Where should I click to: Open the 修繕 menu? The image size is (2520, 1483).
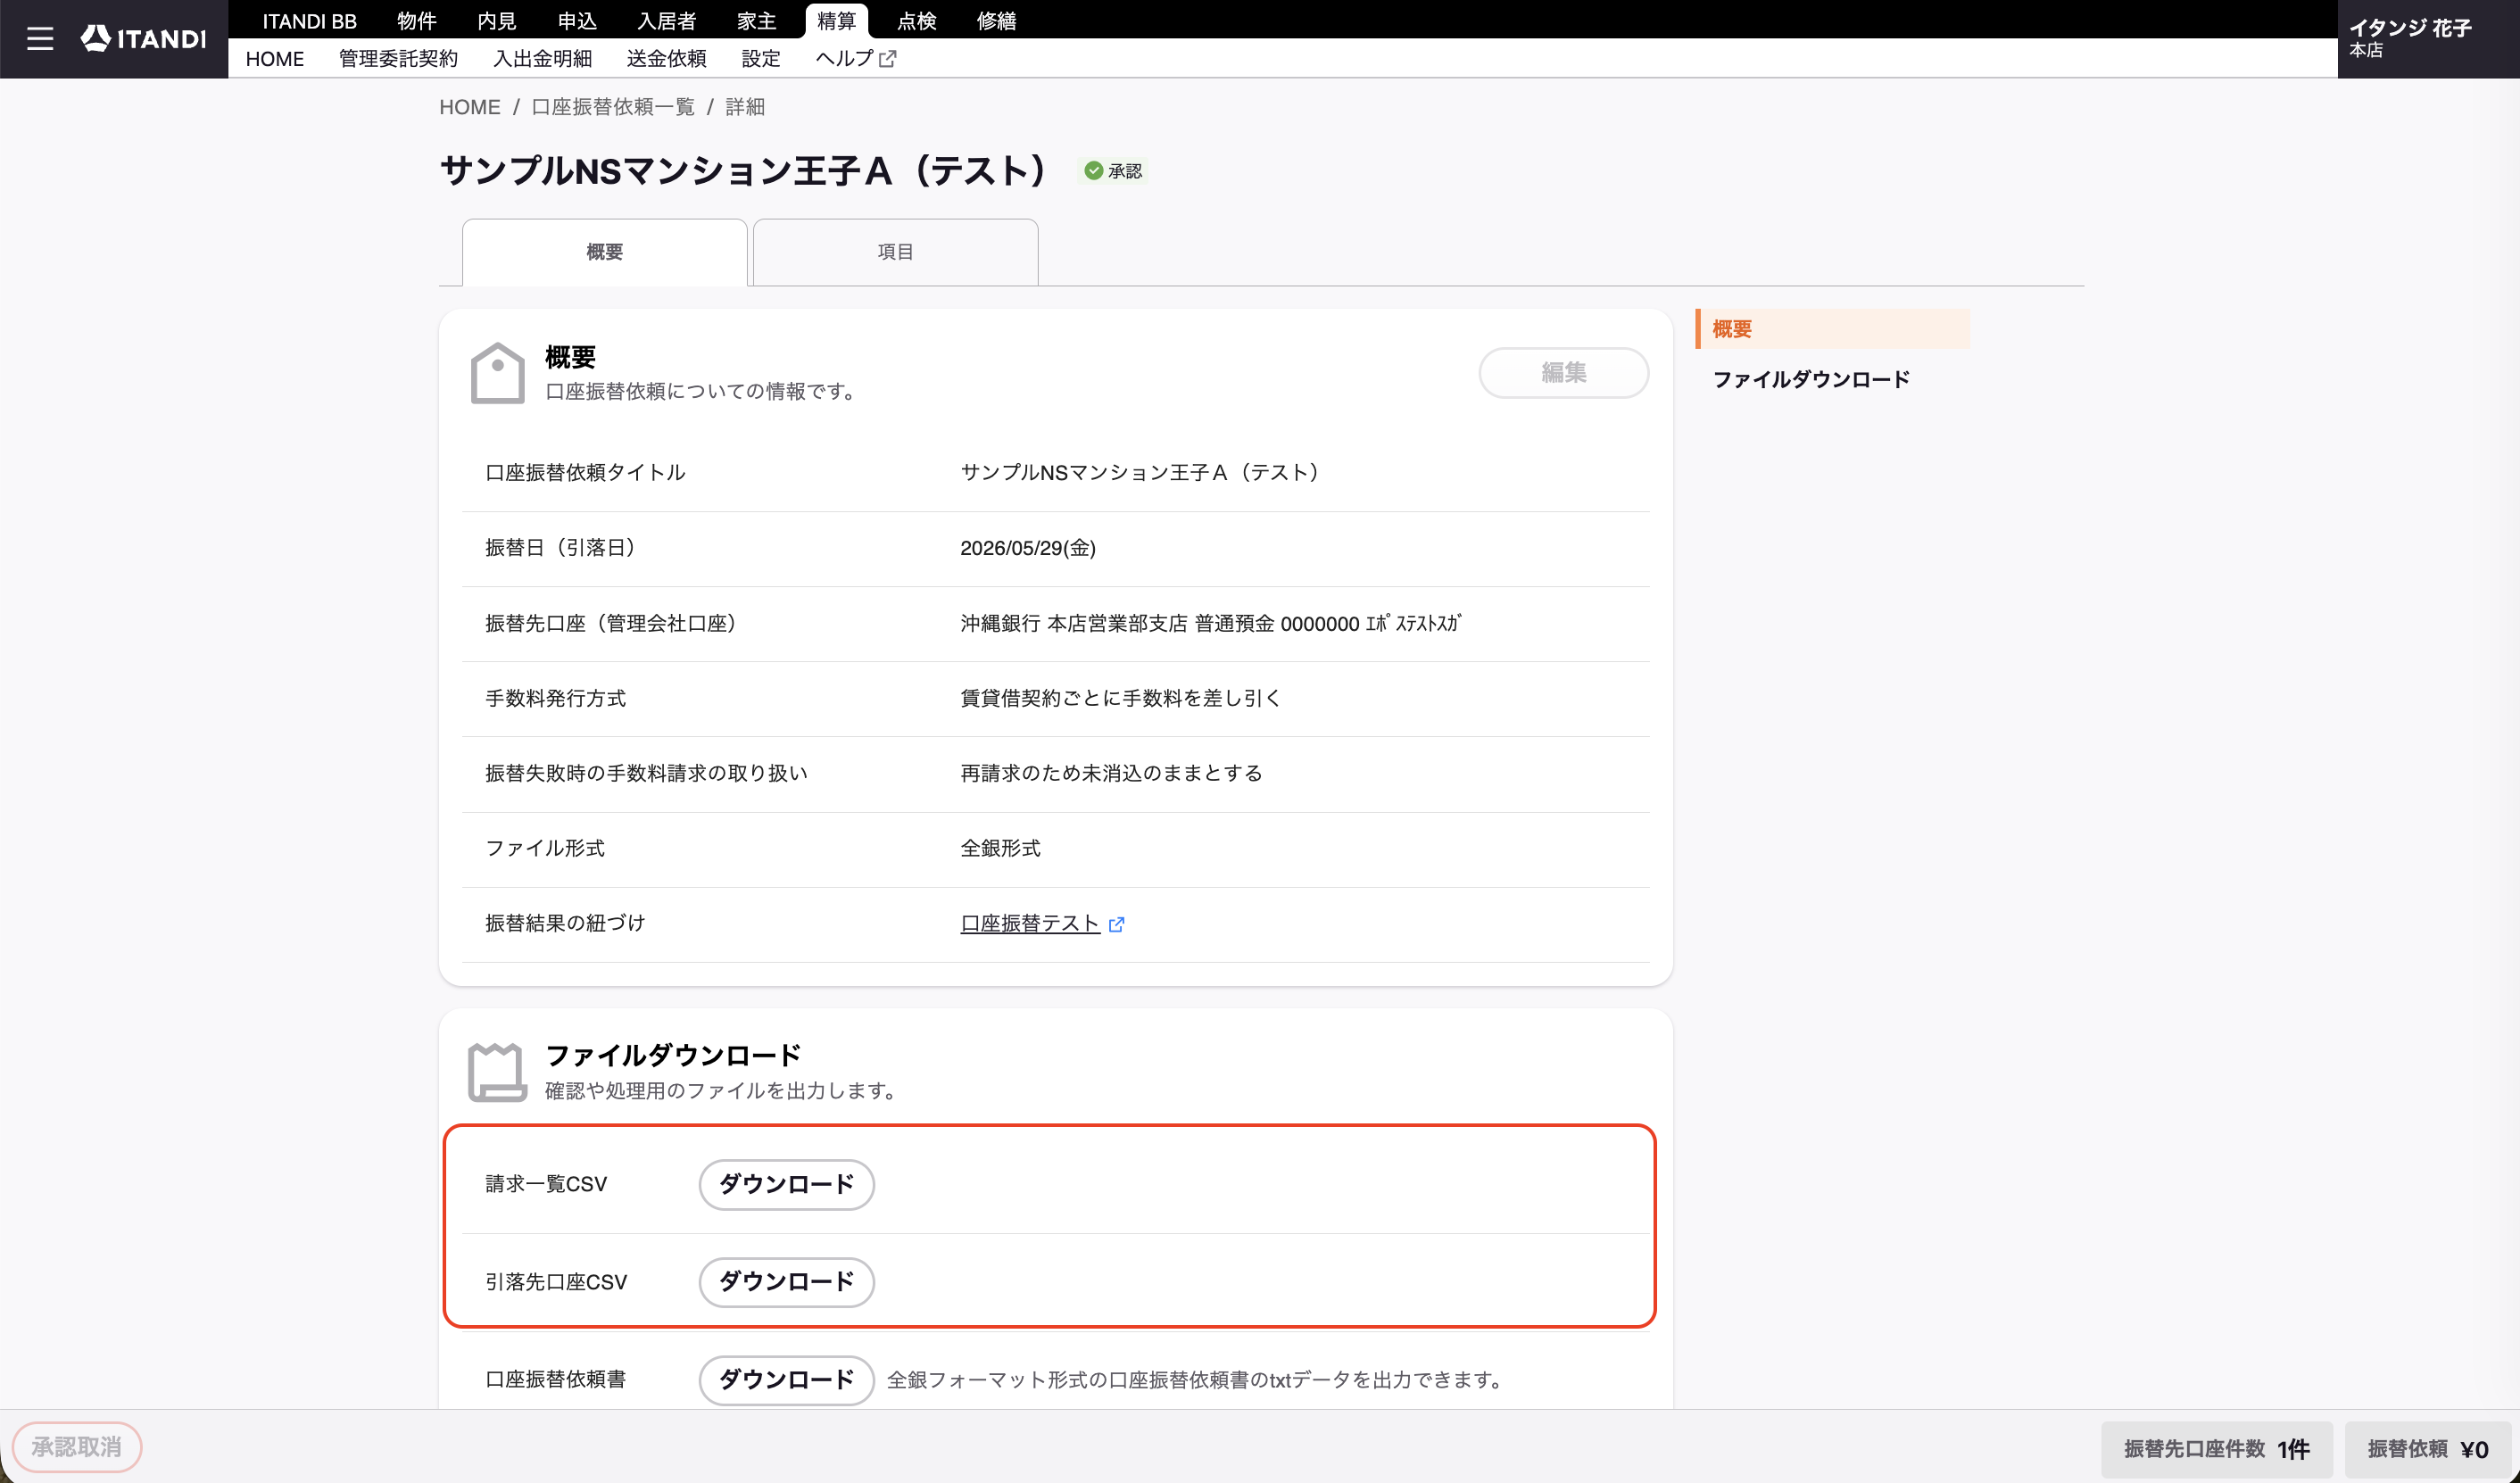997,21
